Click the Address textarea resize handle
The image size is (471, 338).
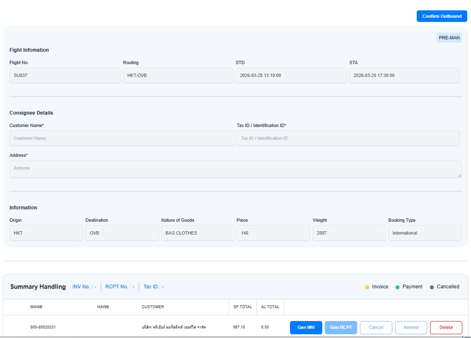(459, 176)
